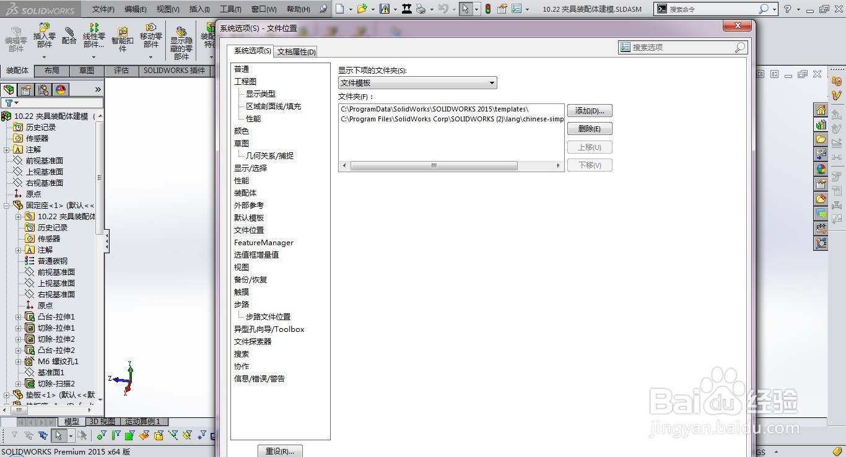This screenshot has width=846, height=457.
Task: Select the C:\Program Files lang folder path
Action: pyautogui.click(x=451, y=119)
